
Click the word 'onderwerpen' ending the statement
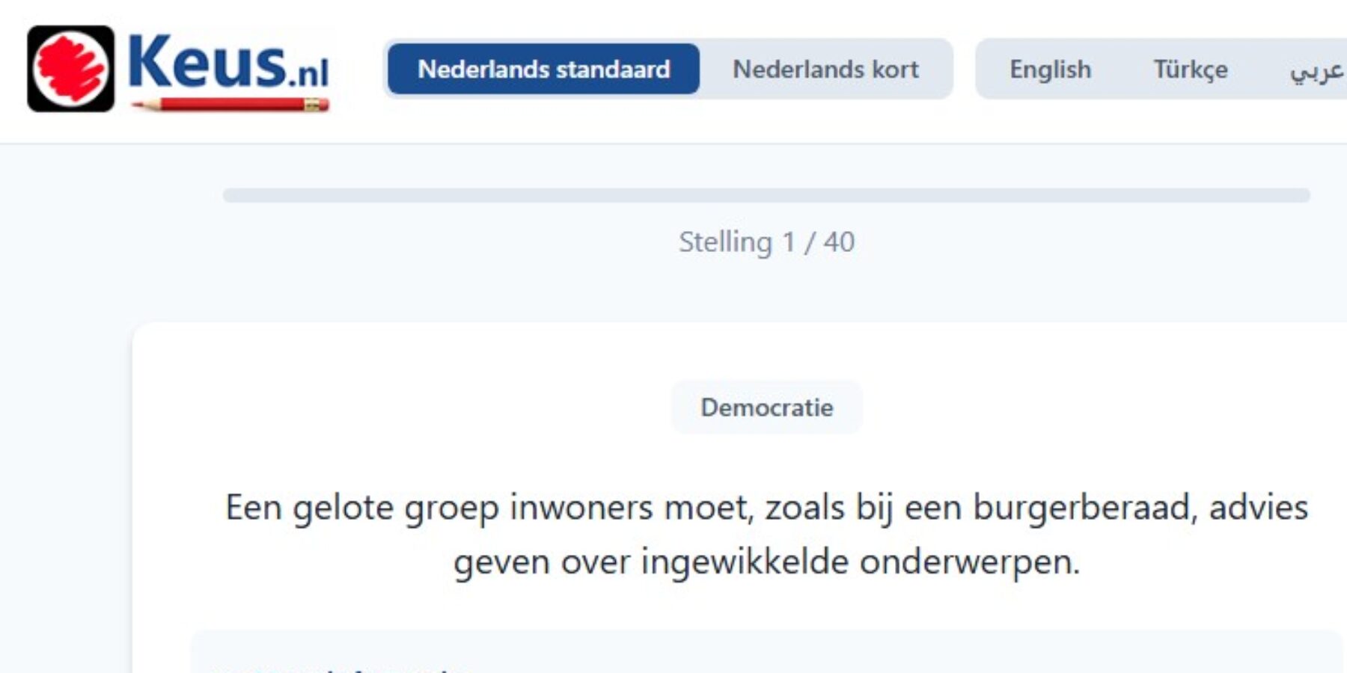pyautogui.click(x=968, y=562)
